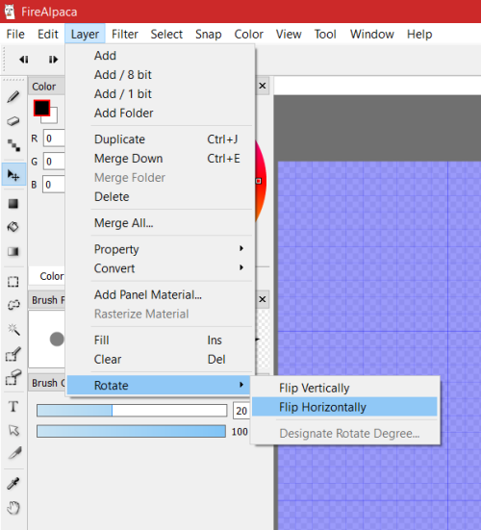The height and width of the screenshot is (530, 481).
Task: Select the Select Eraser tool
Action: tap(13, 377)
